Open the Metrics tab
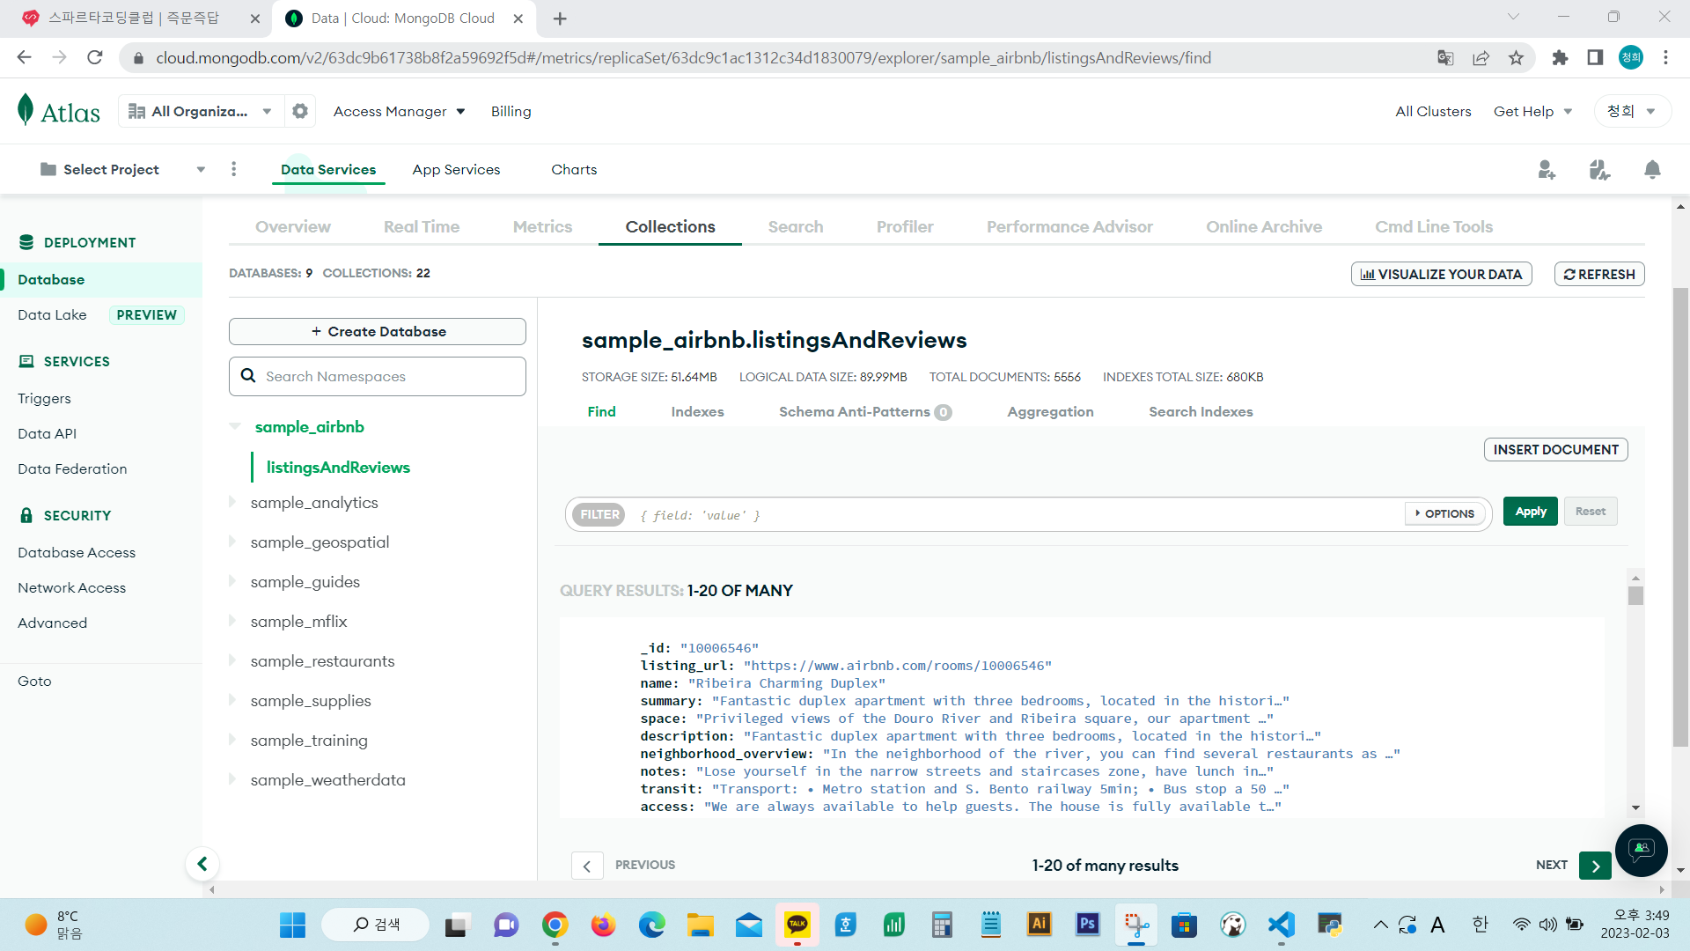1690x951 pixels. pos(542,226)
